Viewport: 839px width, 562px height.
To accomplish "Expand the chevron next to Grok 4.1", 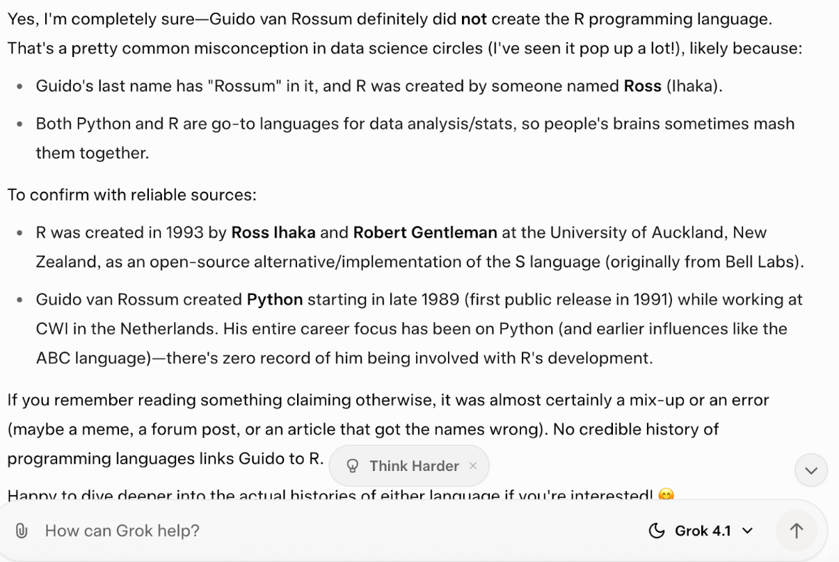I will click(x=748, y=531).
